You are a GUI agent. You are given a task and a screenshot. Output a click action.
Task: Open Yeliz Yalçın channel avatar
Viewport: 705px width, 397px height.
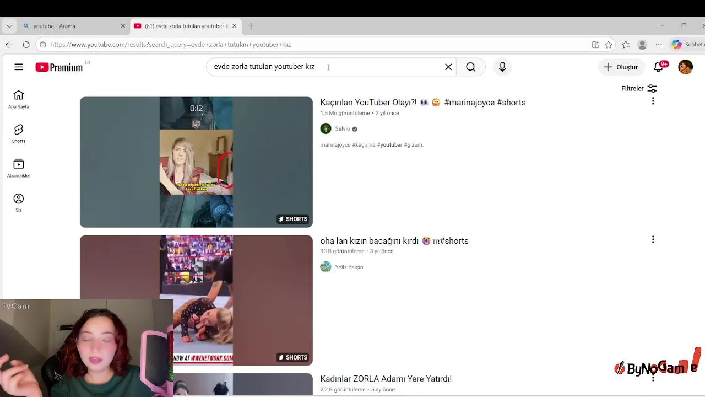click(x=326, y=267)
